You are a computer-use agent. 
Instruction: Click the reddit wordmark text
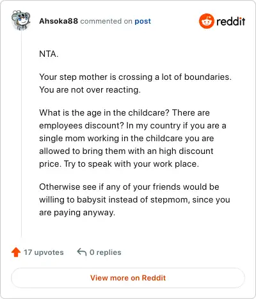point(230,21)
